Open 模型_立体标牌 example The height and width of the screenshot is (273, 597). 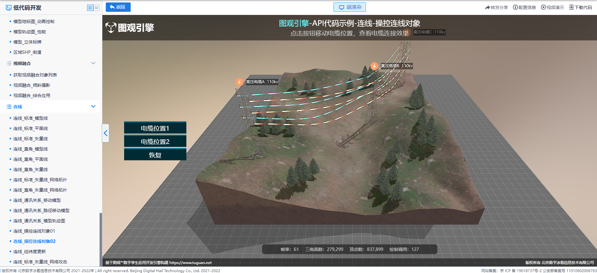tap(27, 42)
